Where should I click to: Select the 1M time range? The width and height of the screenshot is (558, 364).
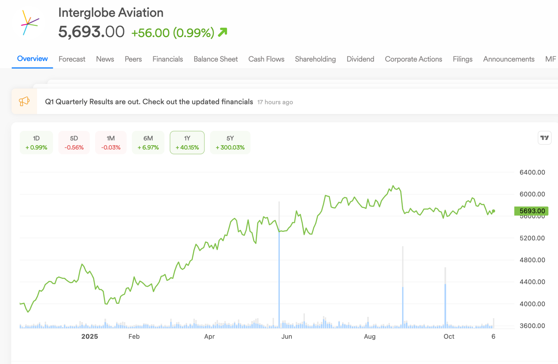pyautogui.click(x=111, y=142)
